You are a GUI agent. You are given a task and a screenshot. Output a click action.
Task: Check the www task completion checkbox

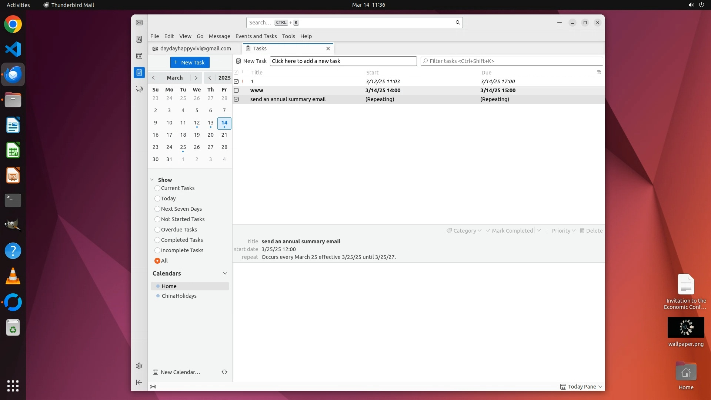coord(236,90)
